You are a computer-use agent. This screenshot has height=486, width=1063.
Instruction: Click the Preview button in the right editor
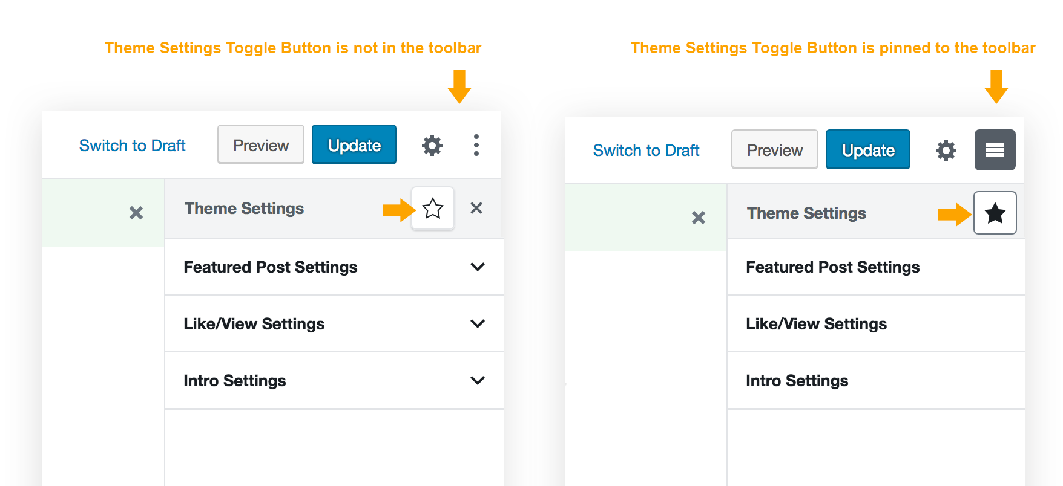pyautogui.click(x=774, y=149)
